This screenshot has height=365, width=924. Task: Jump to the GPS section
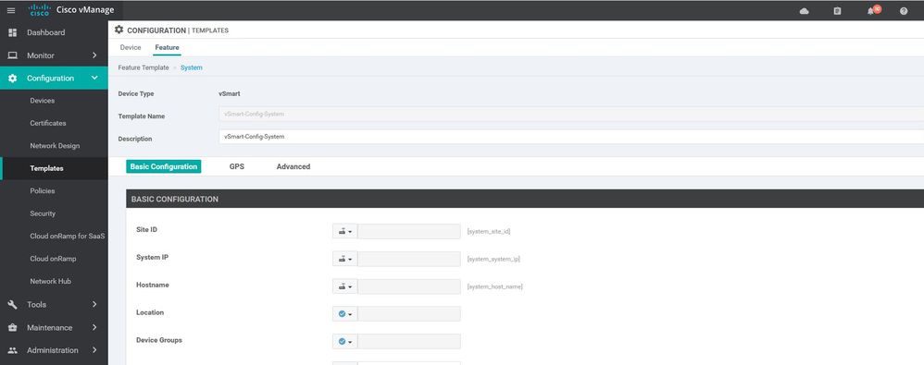237,167
